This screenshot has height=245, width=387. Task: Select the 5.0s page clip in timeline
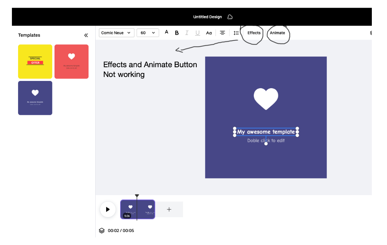tap(138, 210)
